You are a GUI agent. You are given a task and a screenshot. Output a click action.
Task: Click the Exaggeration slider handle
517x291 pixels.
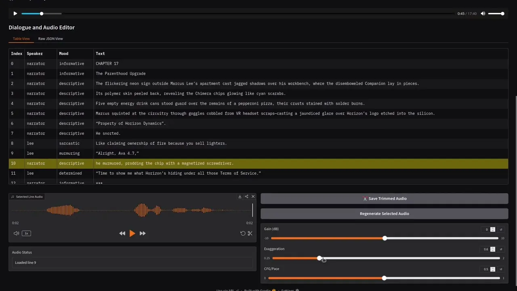319,258
